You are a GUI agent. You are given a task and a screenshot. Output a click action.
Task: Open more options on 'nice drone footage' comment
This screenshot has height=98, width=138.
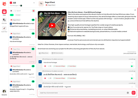(x=132, y=63)
